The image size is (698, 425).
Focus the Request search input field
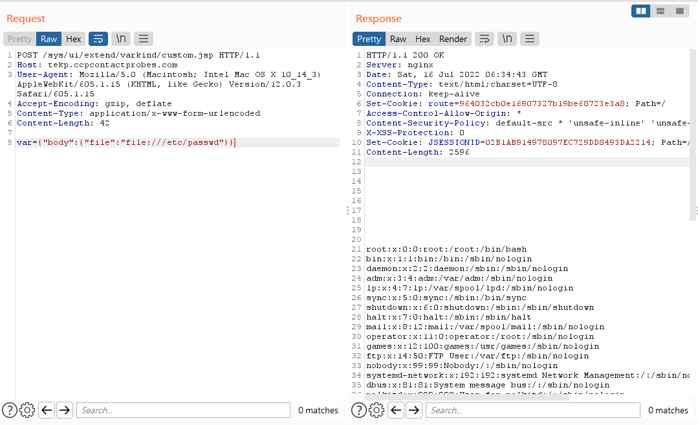tap(184, 410)
